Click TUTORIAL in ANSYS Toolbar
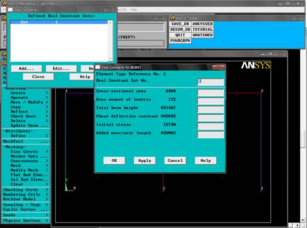 (x=203, y=29)
